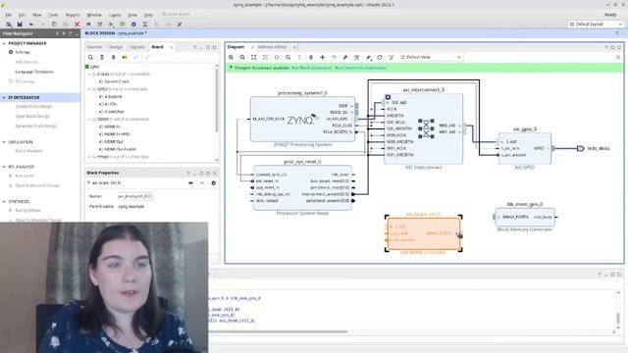Viewport: 628px width, 353px height.
Task: Click the Sigma report toolbar icon
Action: 145,25
